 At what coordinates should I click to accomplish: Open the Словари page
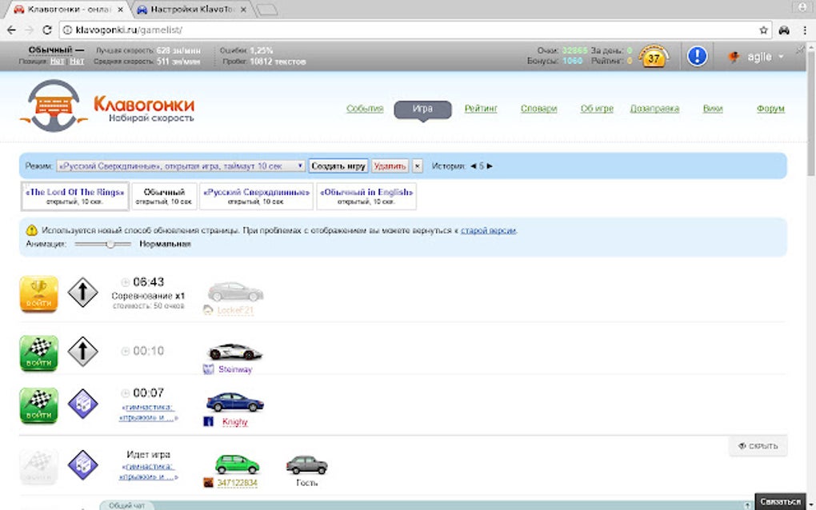pos(538,108)
